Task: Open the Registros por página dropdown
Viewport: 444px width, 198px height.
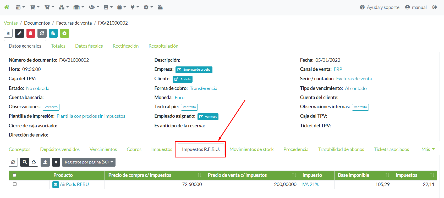Action: point(89,162)
